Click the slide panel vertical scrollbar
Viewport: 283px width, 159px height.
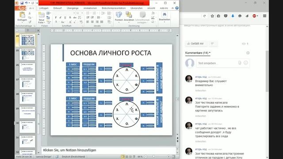coord(38,124)
